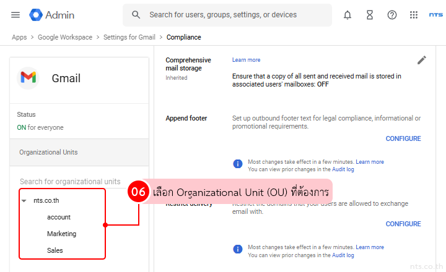Image resolution: width=446 pixels, height=272 pixels.
Task: Collapse the nts.co.th organizational unit arrow
Action: 24,201
